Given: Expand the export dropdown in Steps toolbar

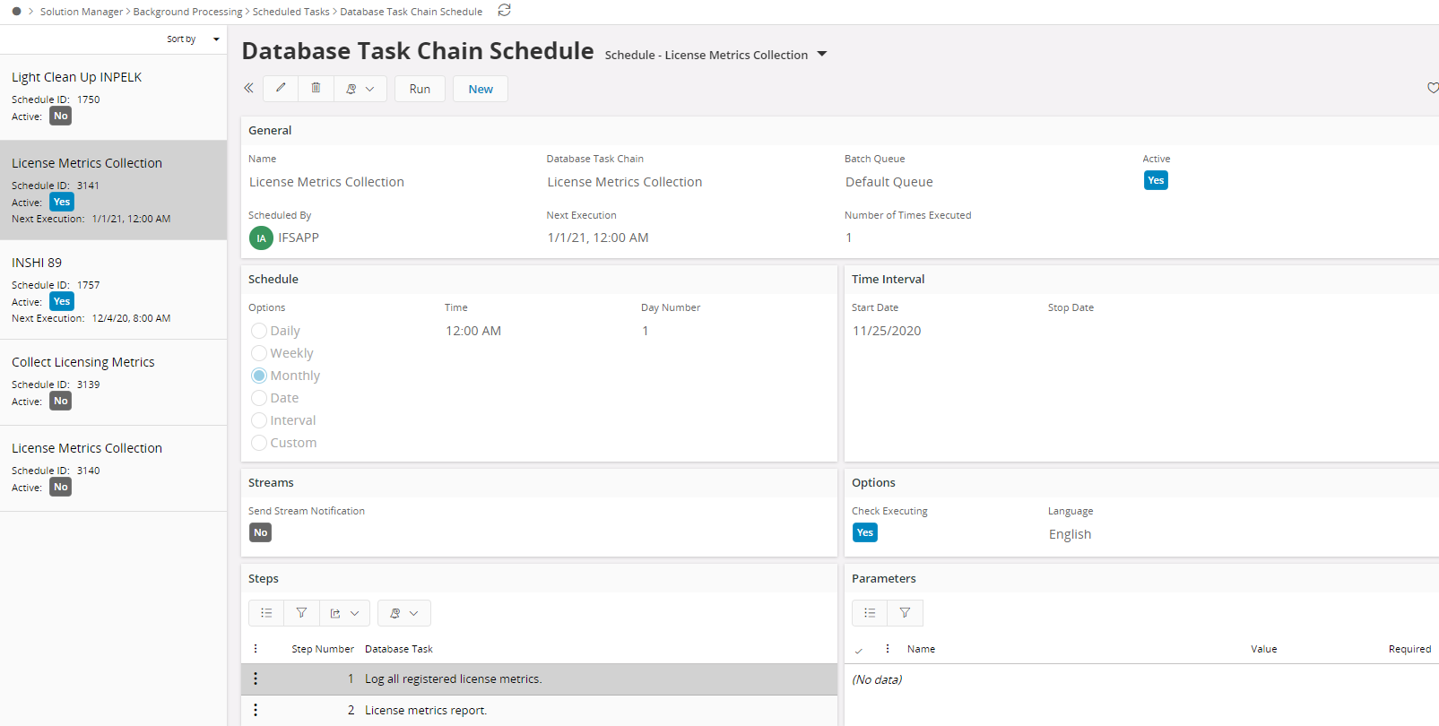Looking at the screenshot, I should tap(344, 613).
